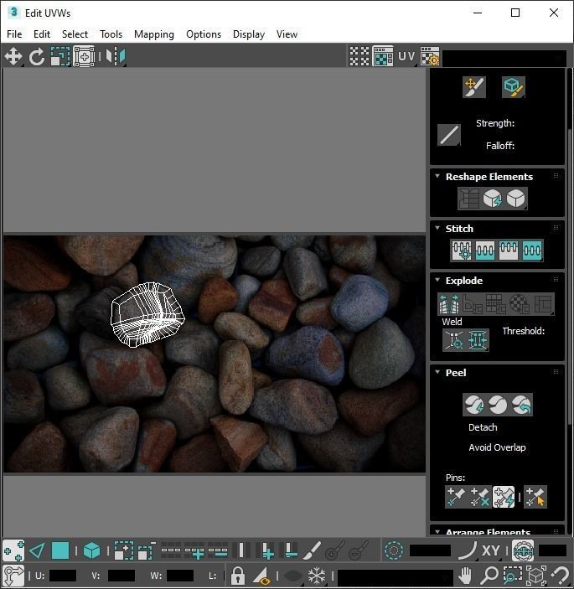Toggle Auto Pin Moved Vertices icon

click(504, 497)
